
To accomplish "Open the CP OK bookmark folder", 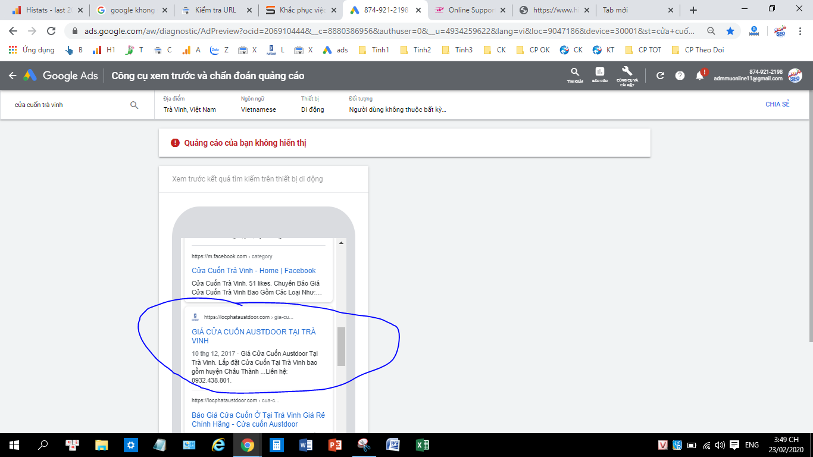I will point(533,50).
